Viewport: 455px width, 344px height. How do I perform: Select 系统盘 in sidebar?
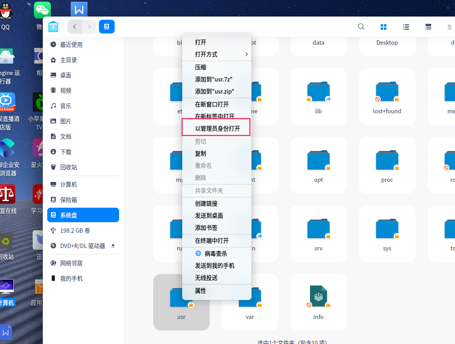click(x=83, y=215)
